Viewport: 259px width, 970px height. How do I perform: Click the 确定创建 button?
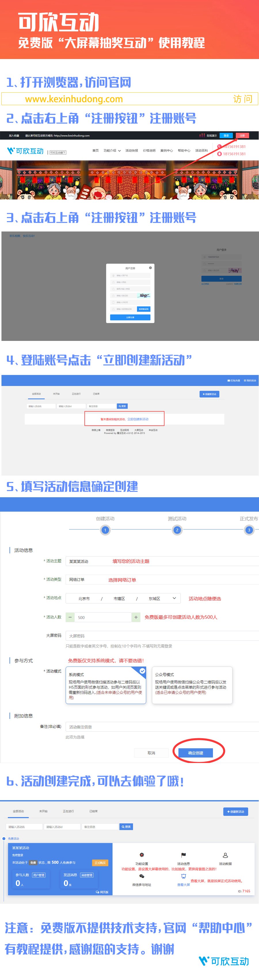tap(196, 753)
